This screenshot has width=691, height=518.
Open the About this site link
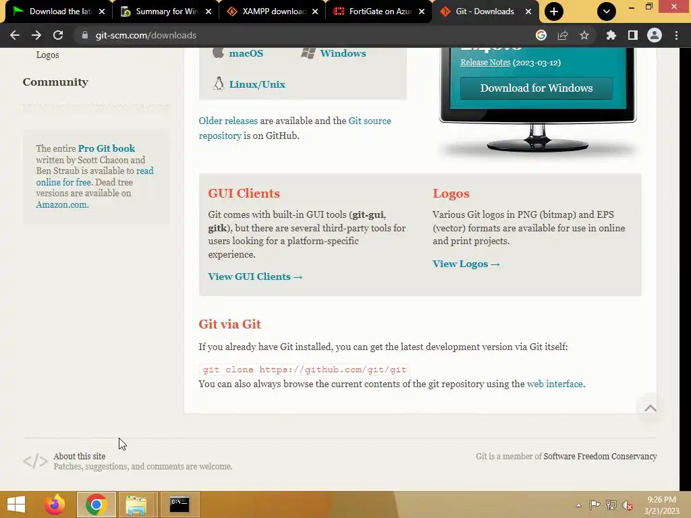[x=80, y=457]
